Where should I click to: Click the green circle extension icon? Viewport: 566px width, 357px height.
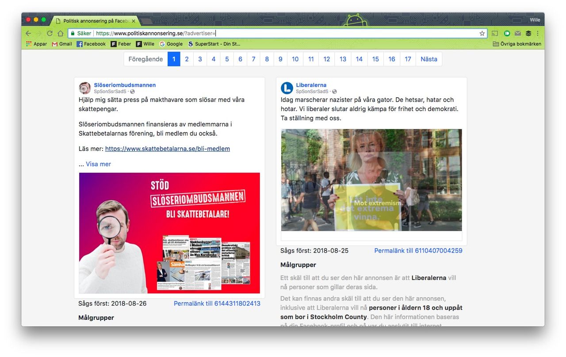[507, 33]
